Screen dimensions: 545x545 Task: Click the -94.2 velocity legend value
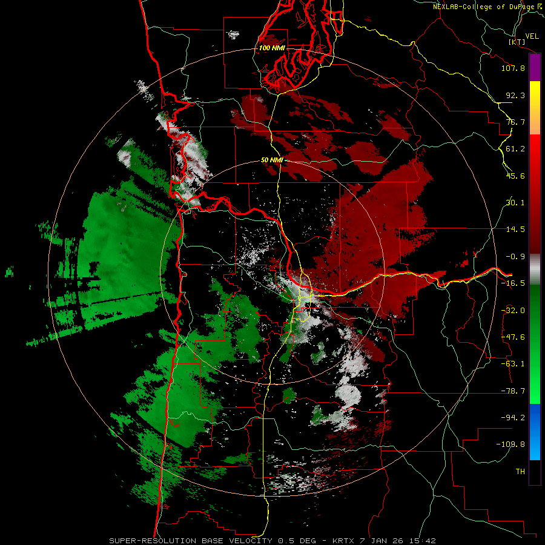[x=513, y=418]
